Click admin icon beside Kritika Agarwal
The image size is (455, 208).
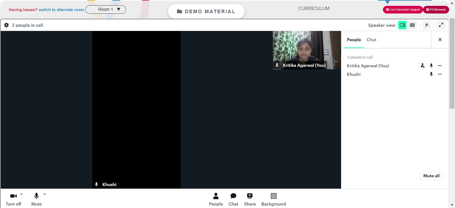(423, 66)
